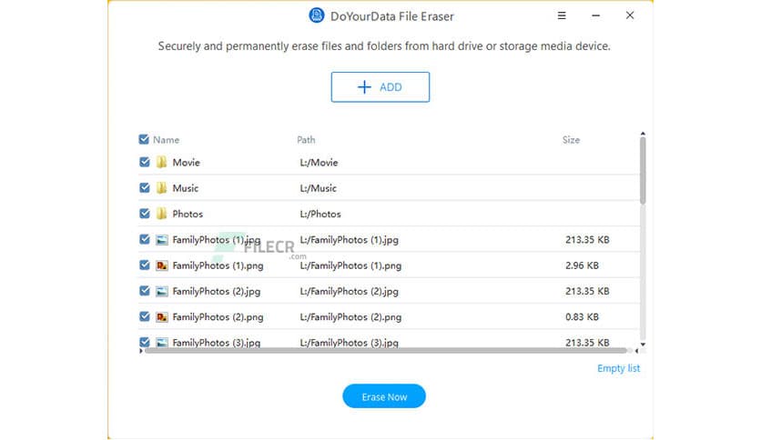Screen dimensions: 761x440
Task: Click the vertical scrollbar thumb
Action: click(x=643, y=171)
